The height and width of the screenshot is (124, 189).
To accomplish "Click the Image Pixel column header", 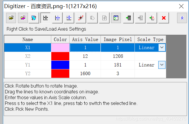I will tap(118, 39).
